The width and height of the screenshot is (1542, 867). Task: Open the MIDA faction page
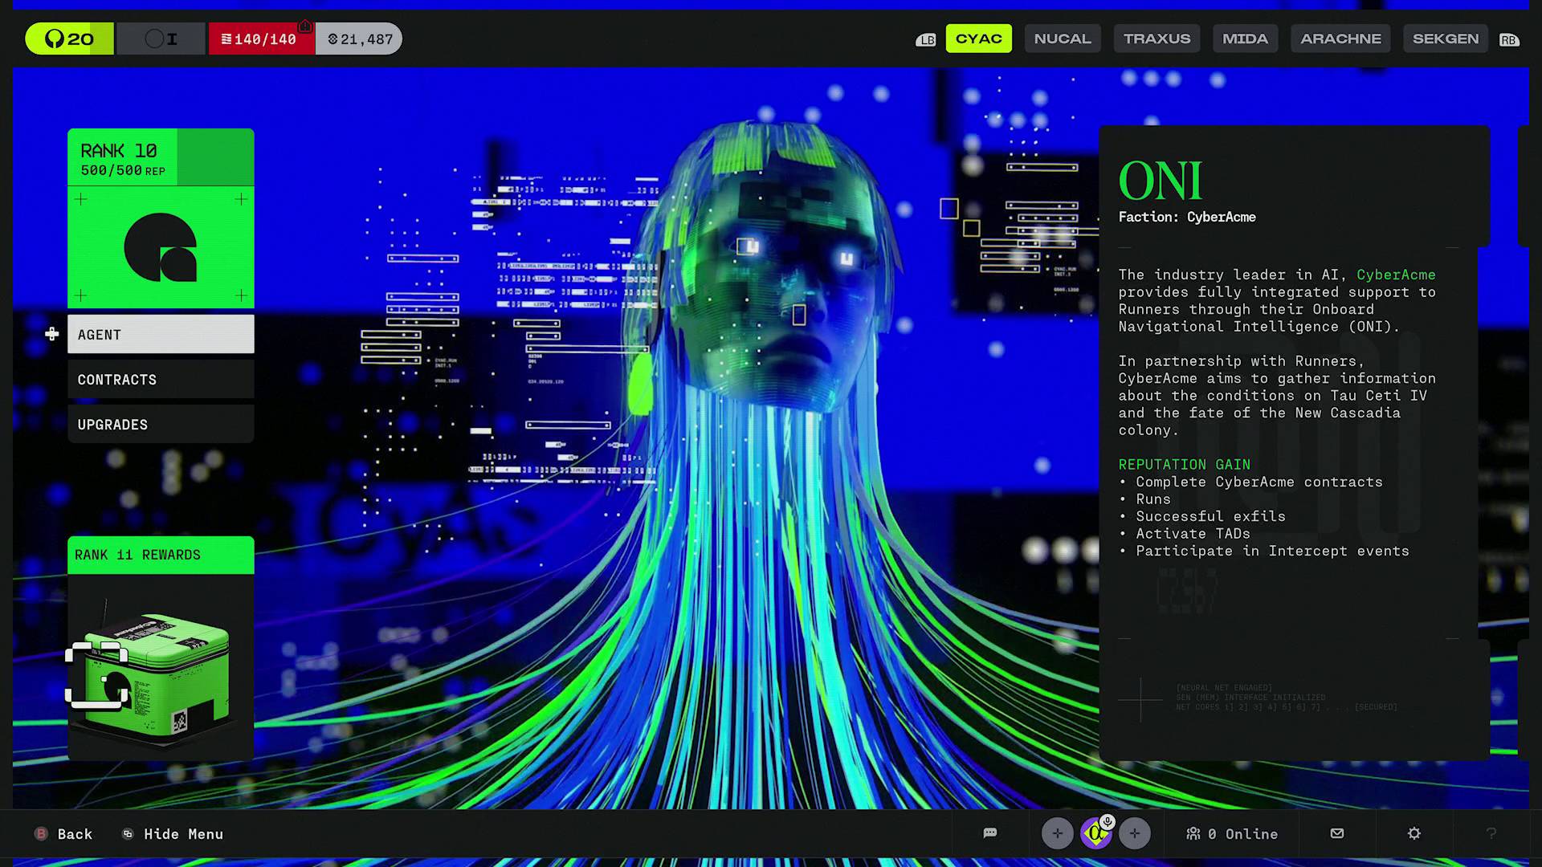1245,38
